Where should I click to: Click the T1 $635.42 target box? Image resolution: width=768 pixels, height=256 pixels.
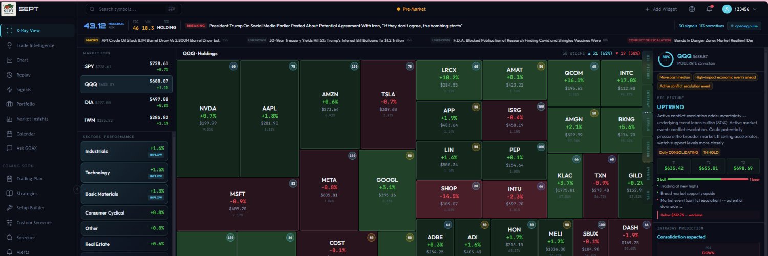coord(673,165)
